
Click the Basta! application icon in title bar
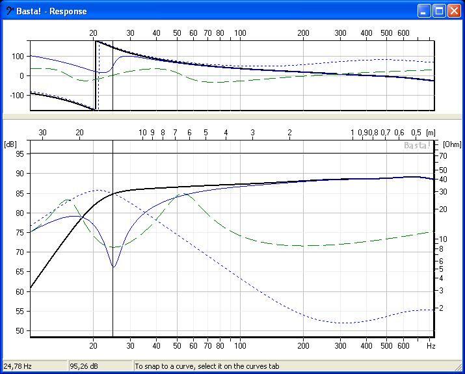coord(8,11)
